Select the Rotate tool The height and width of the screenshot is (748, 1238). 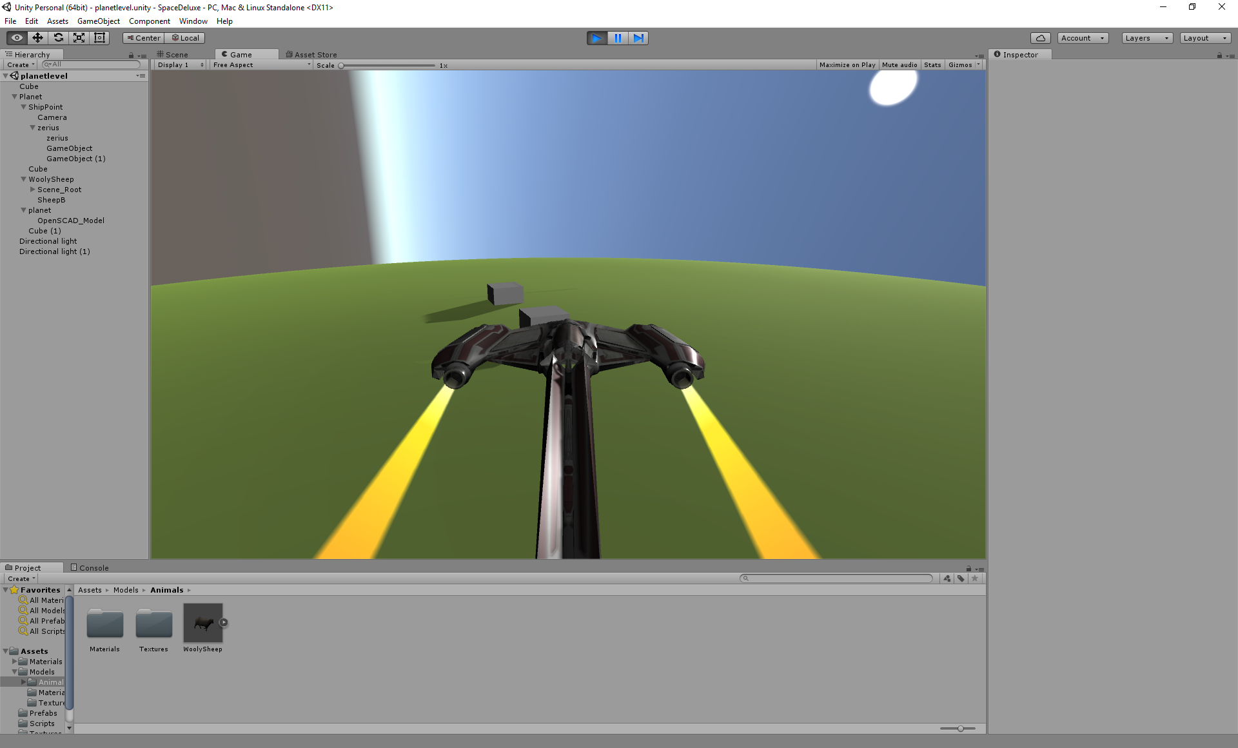pos(58,38)
